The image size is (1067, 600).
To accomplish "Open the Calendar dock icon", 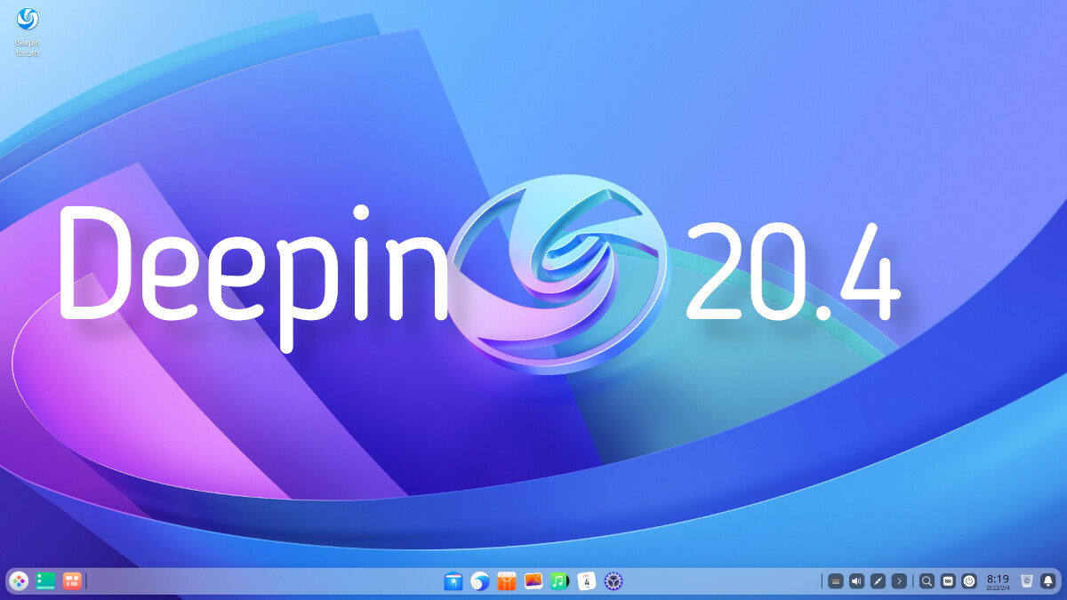I will (587, 581).
